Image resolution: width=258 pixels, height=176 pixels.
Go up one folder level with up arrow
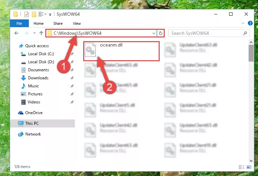[x=41, y=33]
